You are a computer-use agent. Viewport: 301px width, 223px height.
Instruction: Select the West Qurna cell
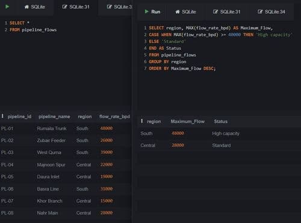point(49,152)
